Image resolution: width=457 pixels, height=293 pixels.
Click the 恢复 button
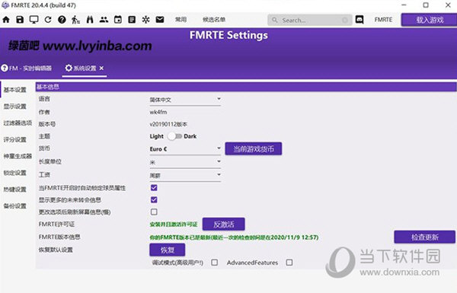point(168,250)
